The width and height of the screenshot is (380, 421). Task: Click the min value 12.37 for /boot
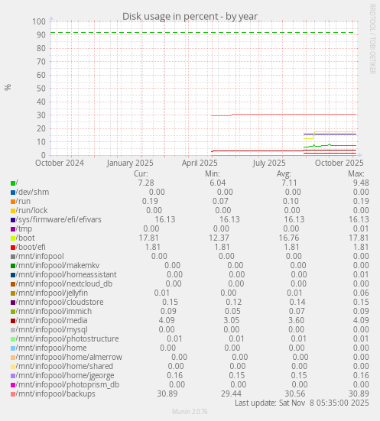coord(219,238)
